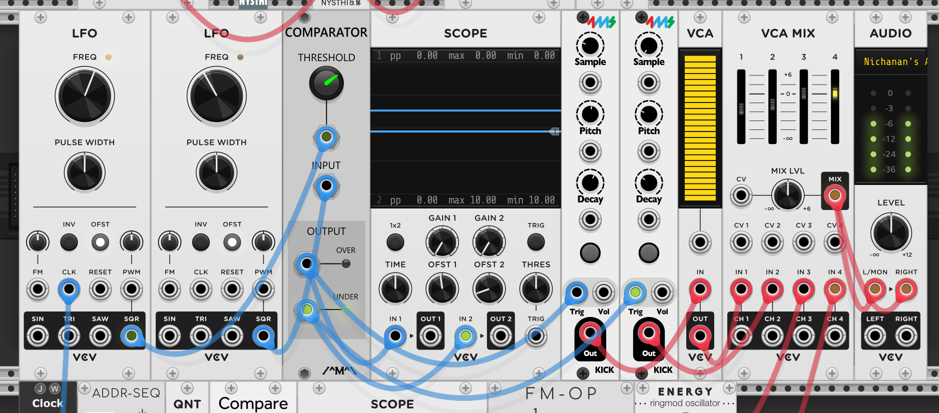The width and height of the screenshot is (939, 413).
Task: Click Audio L/MON input jack
Action: point(875,289)
